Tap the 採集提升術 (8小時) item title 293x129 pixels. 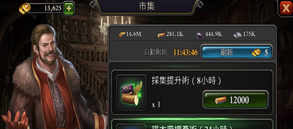point(186,81)
